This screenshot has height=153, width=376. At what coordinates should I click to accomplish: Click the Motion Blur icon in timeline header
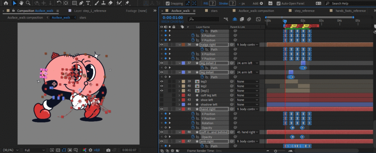249,19
